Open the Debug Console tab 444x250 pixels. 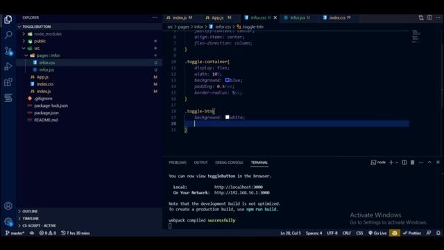click(x=229, y=162)
